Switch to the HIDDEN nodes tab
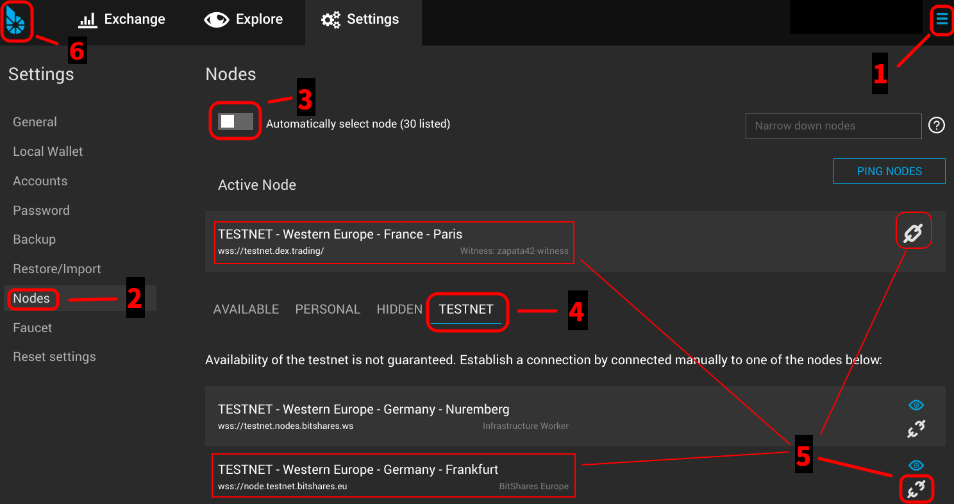Screen dimensions: 954x504 click(x=399, y=309)
